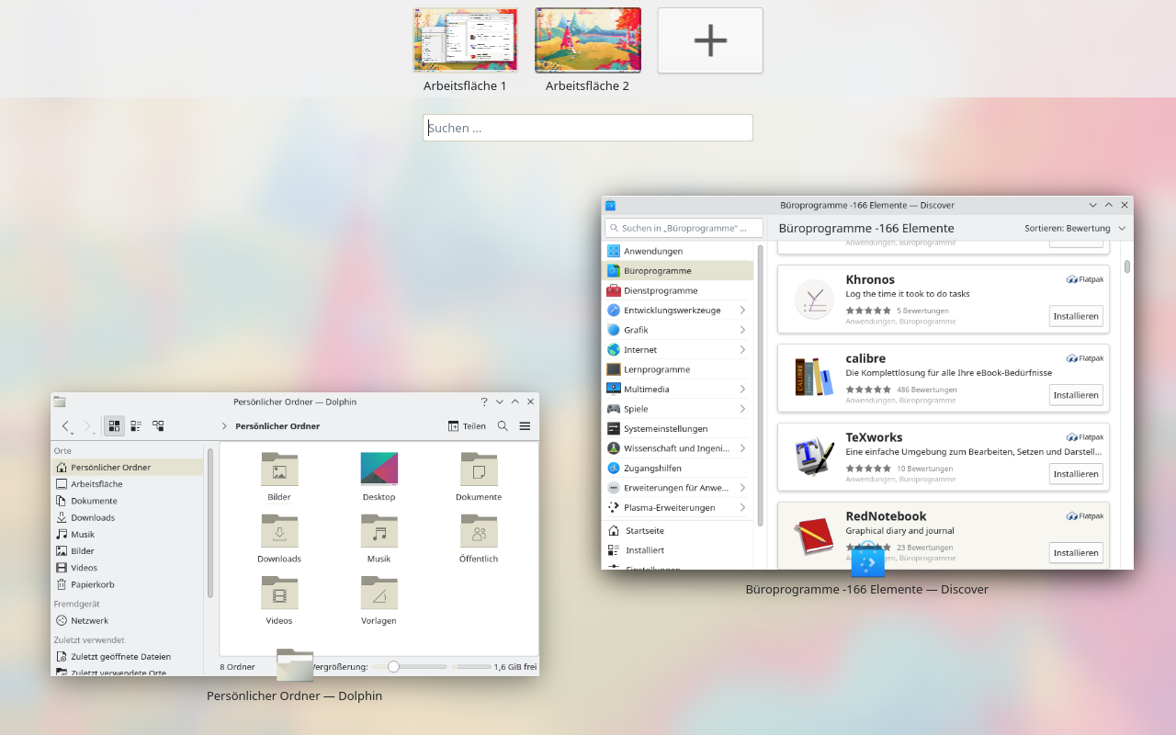The image size is (1176, 735).
Task: Expand the Multimedia category chevron
Action: [x=742, y=390]
